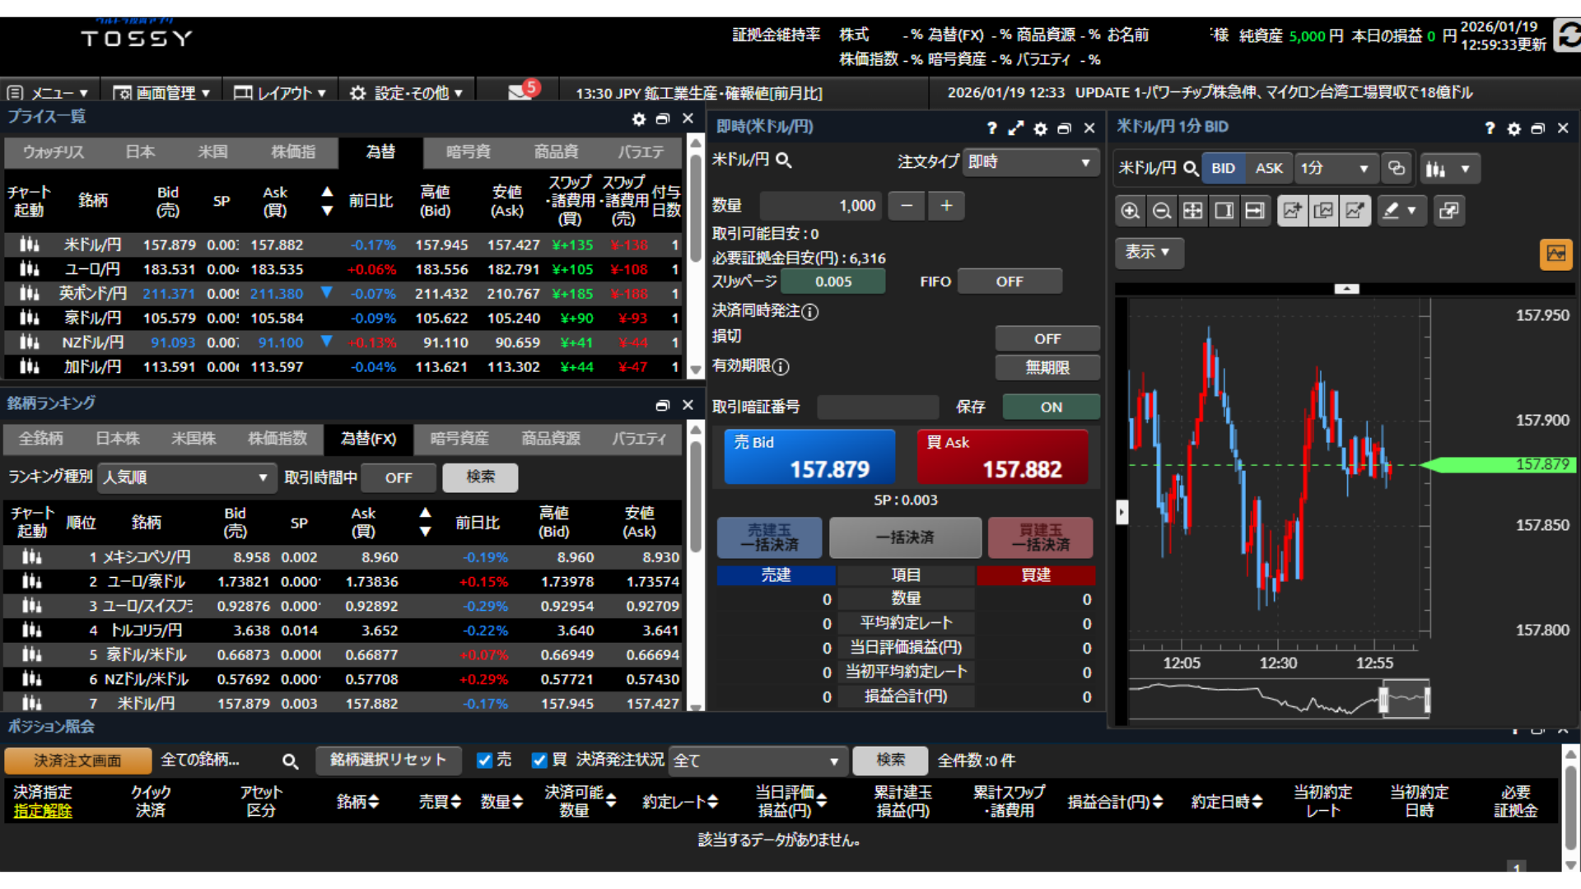Click the refresh icon at top right
This screenshot has width=1581, height=889.
pos(1569,35)
